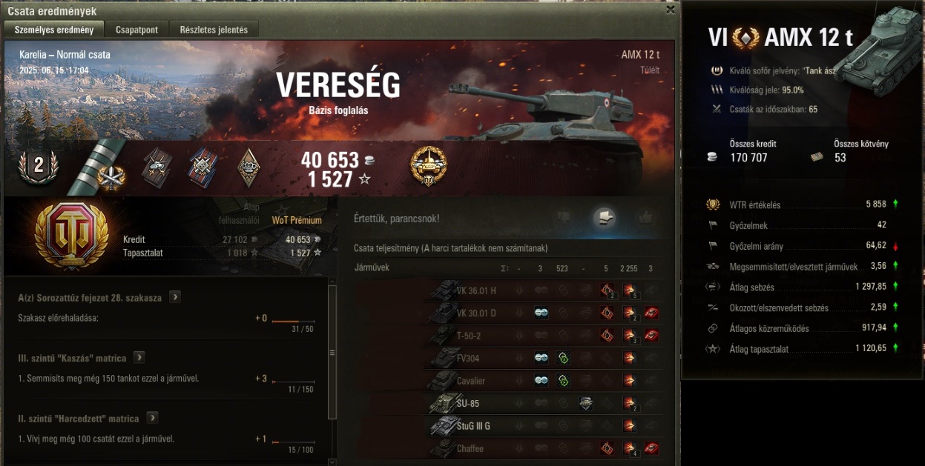Click the thumbs-up battle rating icon
The height and width of the screenshot is (466, 925).
point(645,217)
